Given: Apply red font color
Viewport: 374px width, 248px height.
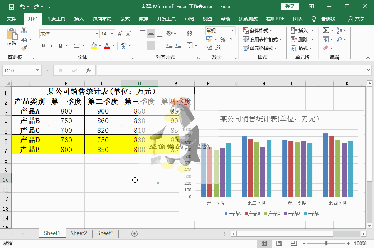Looking at the screenshot, I should (x=107, y=45).
